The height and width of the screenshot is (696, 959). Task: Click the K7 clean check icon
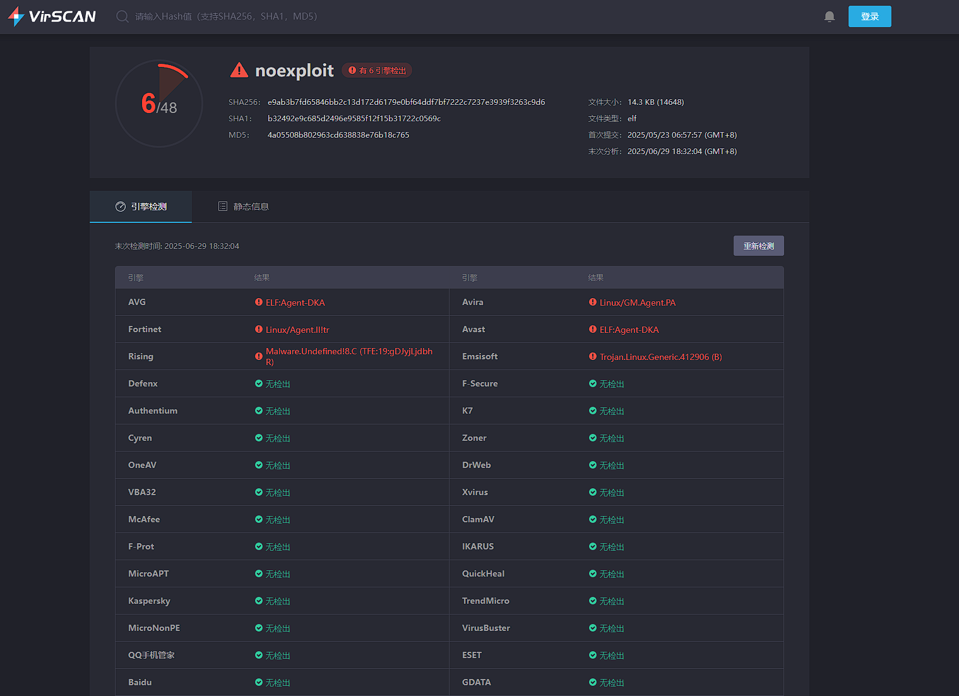point(593,411)
